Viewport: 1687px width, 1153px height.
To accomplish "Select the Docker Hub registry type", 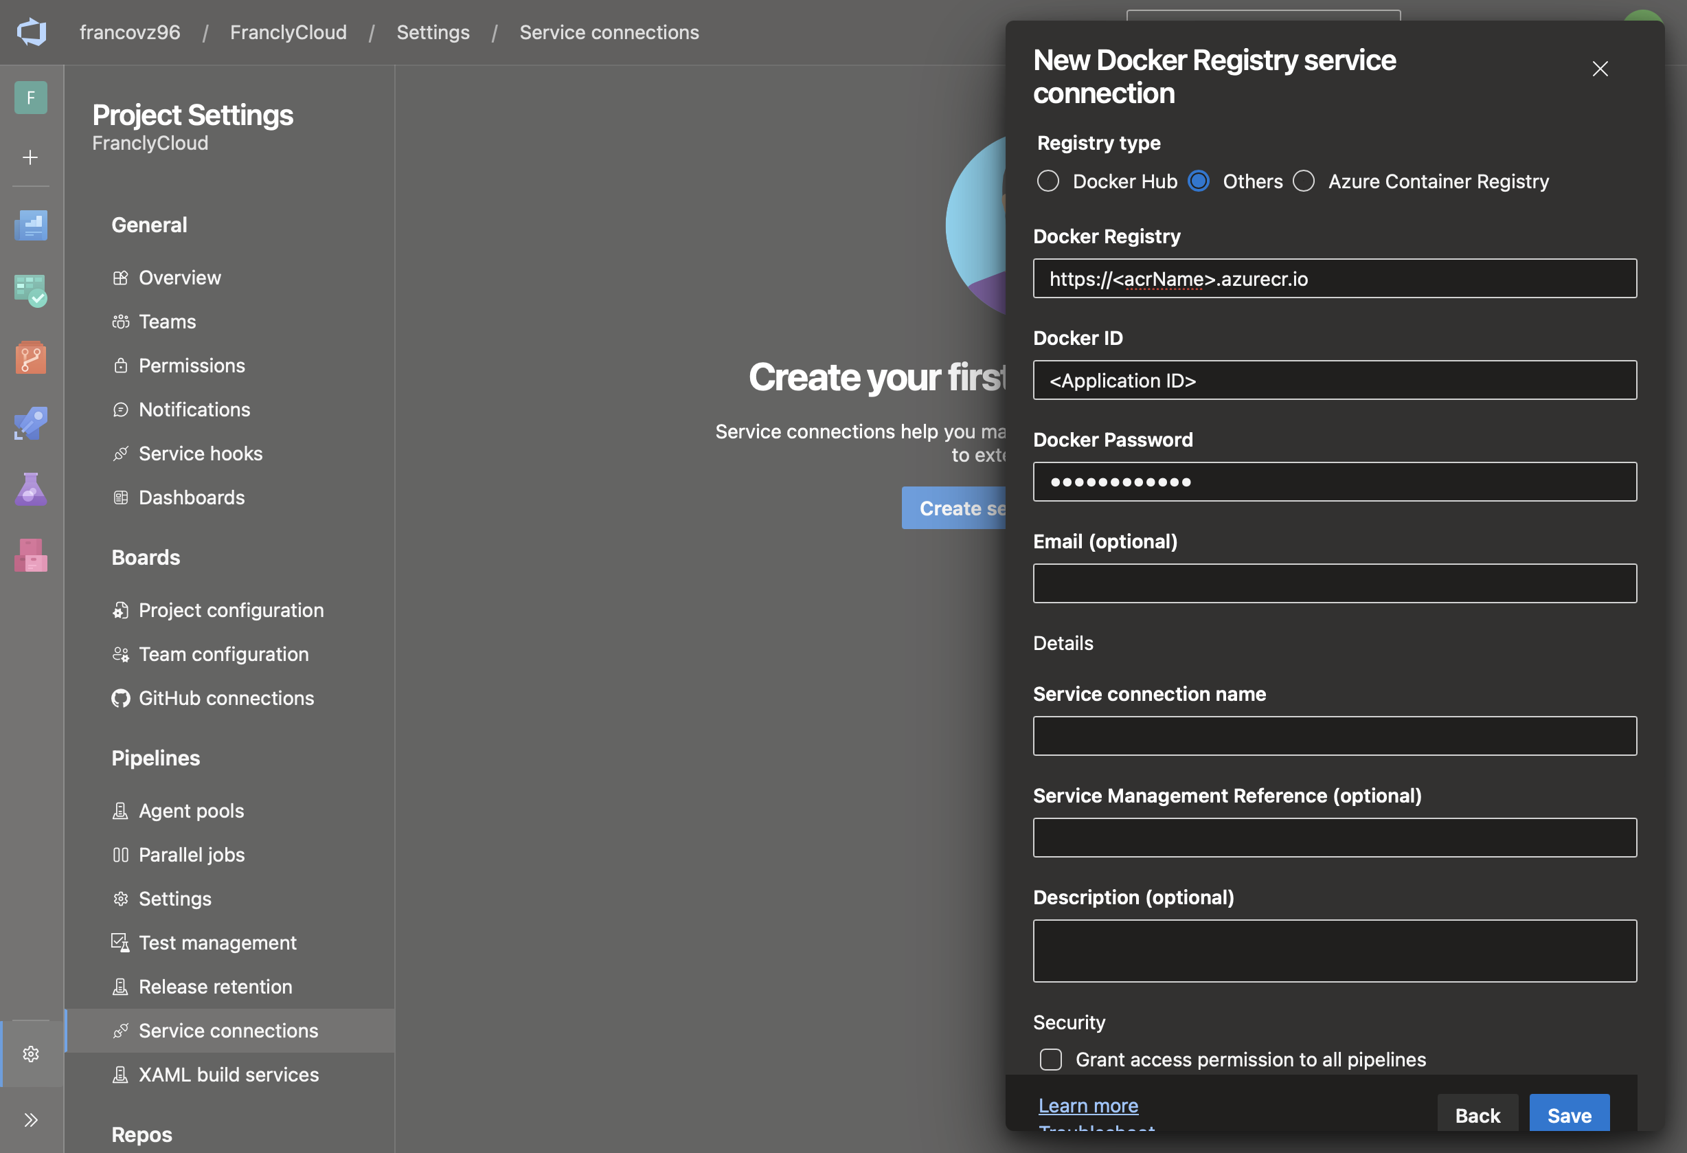I will [1048, 181].
